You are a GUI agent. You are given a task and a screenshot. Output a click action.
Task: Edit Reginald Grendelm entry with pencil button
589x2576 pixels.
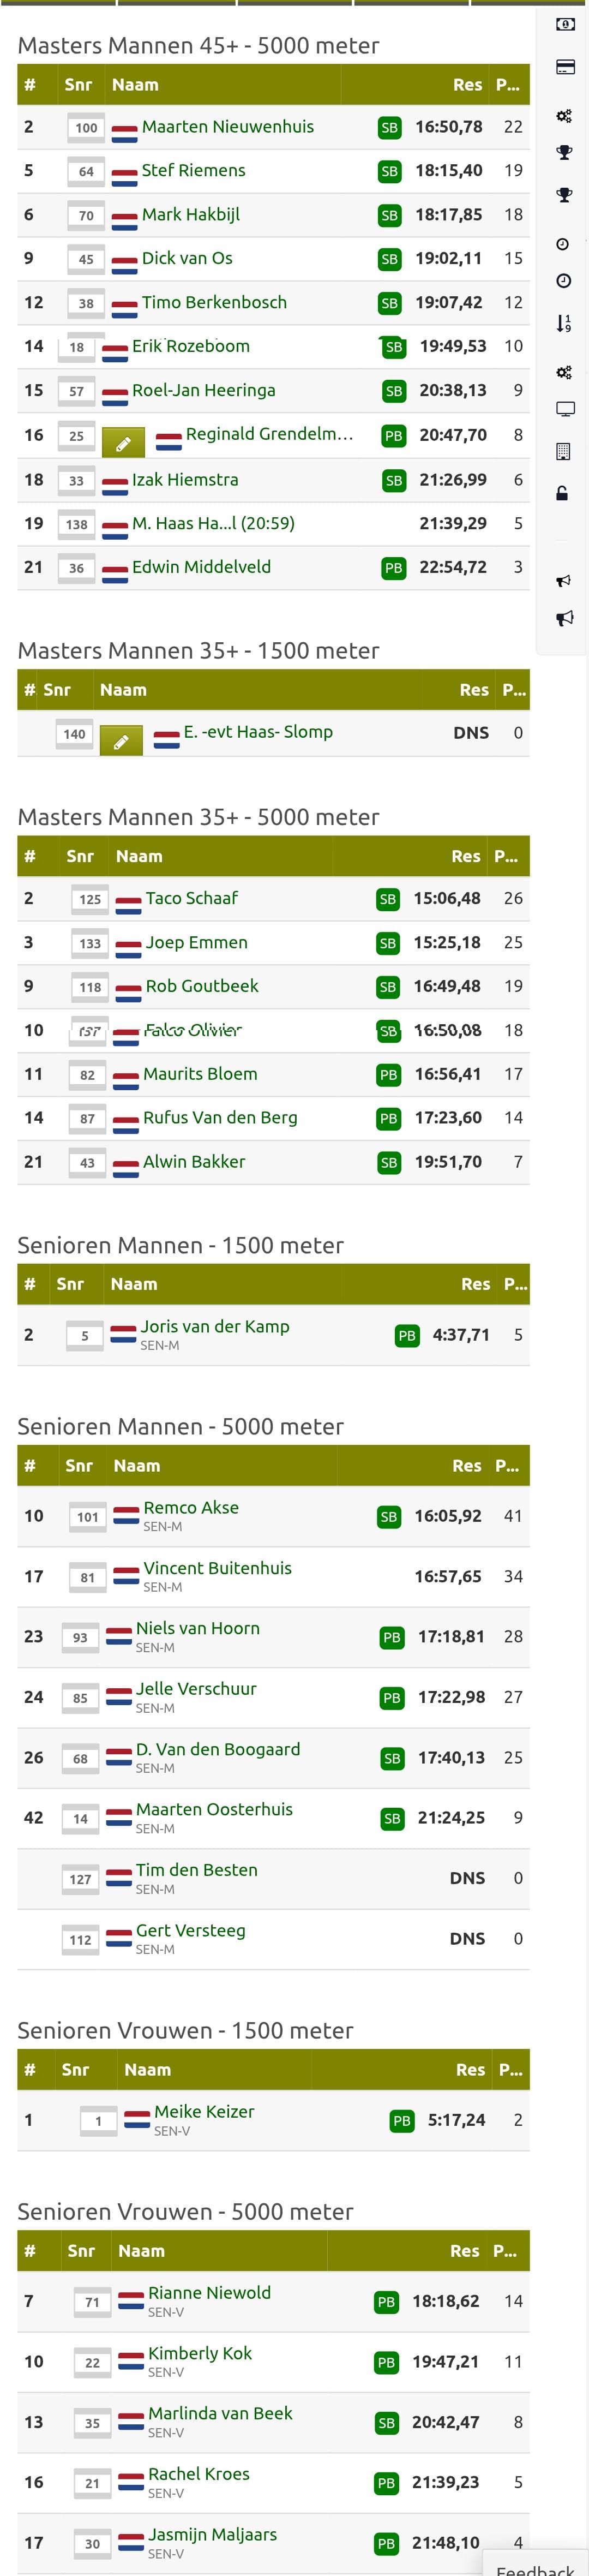click(123, 441)
